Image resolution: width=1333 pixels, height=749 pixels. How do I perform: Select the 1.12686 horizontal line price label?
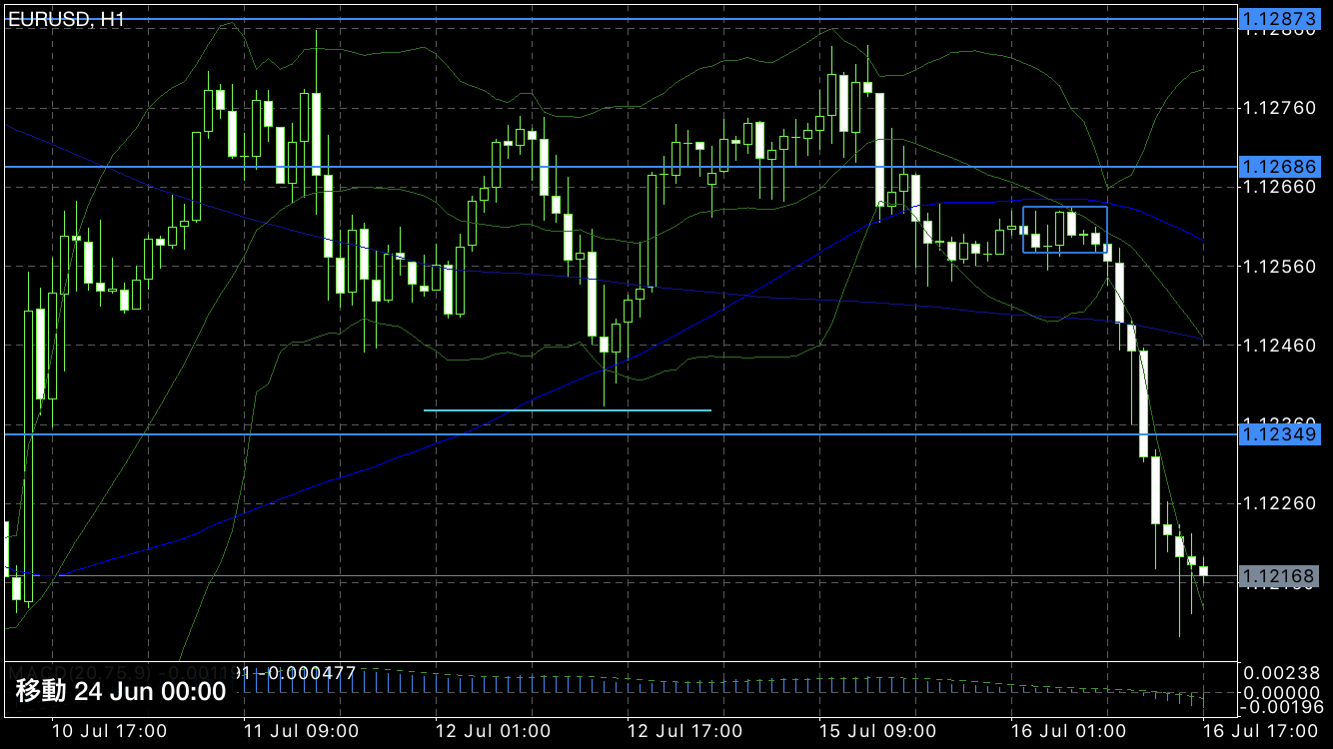pos(1278,166)
